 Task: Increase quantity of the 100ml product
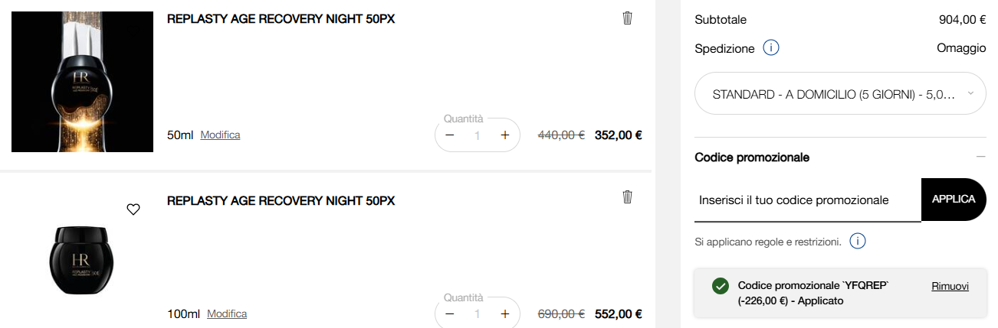point(504,314)
